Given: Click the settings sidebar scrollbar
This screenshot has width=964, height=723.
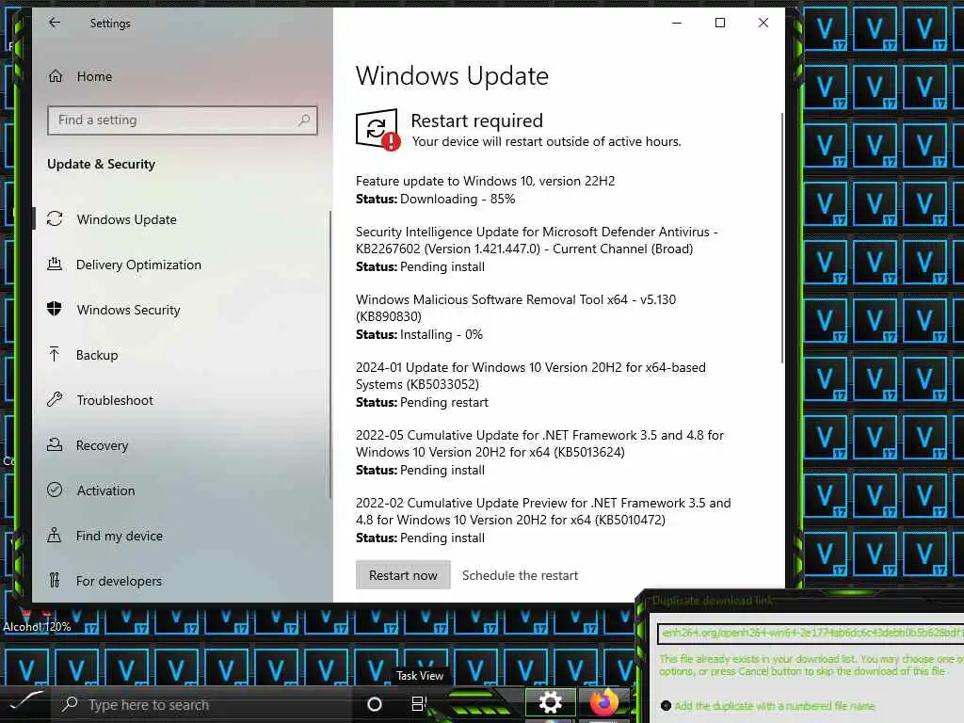Looking at the screenshot, I should 330,355.
